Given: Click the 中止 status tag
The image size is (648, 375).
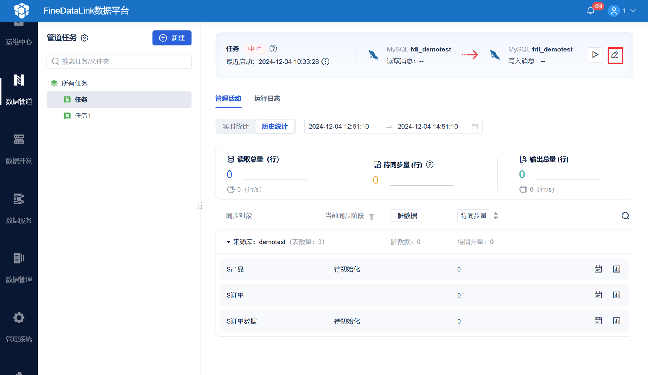Looking at the screenshot, I should (255, 49).
